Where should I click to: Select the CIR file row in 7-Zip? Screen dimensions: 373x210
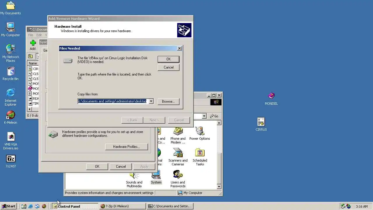point(33,69)
